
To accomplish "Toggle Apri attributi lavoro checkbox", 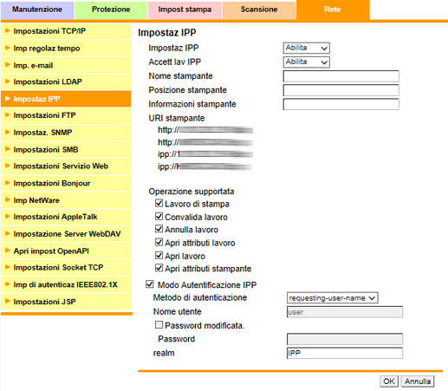I will point(159,242).
